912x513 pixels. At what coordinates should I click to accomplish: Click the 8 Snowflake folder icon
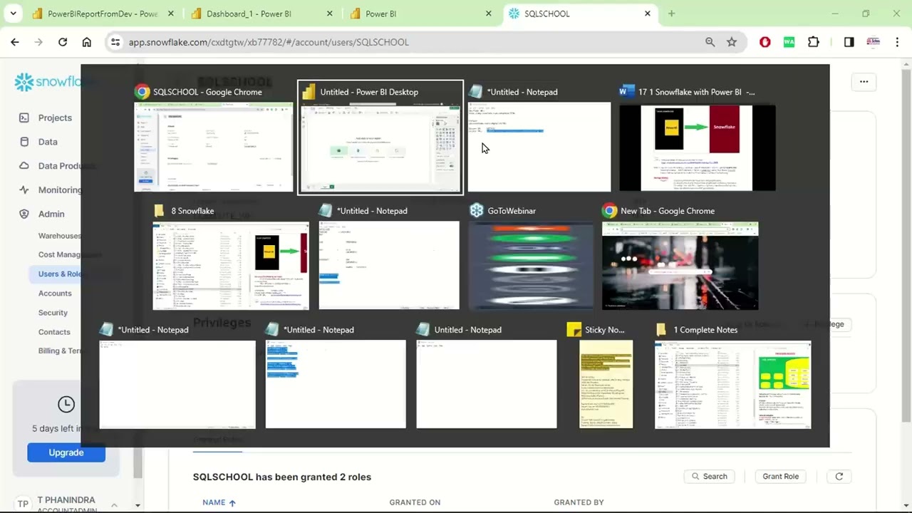click(160, 211)
